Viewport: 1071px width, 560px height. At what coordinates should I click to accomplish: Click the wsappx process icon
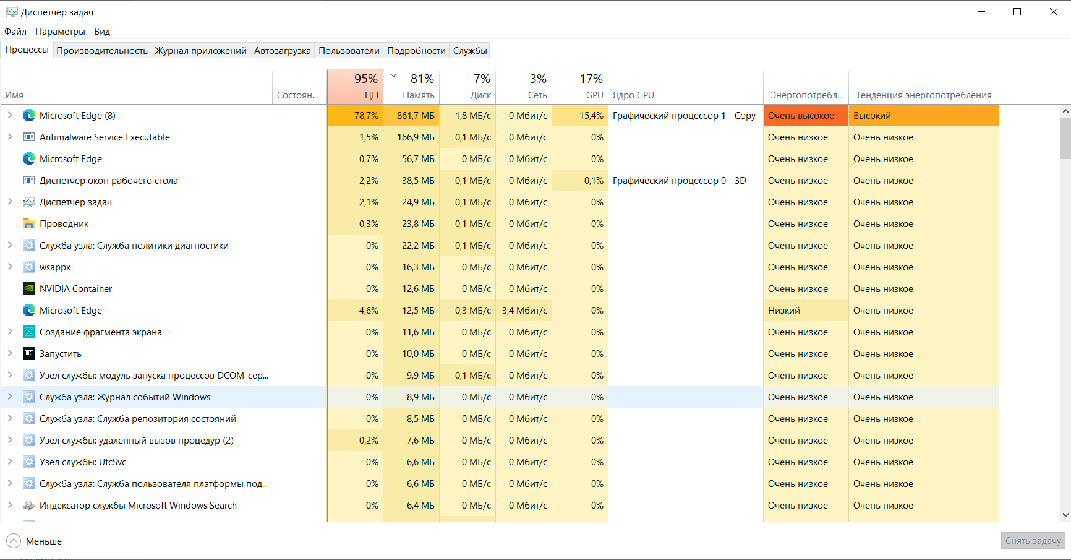(29, 267)
